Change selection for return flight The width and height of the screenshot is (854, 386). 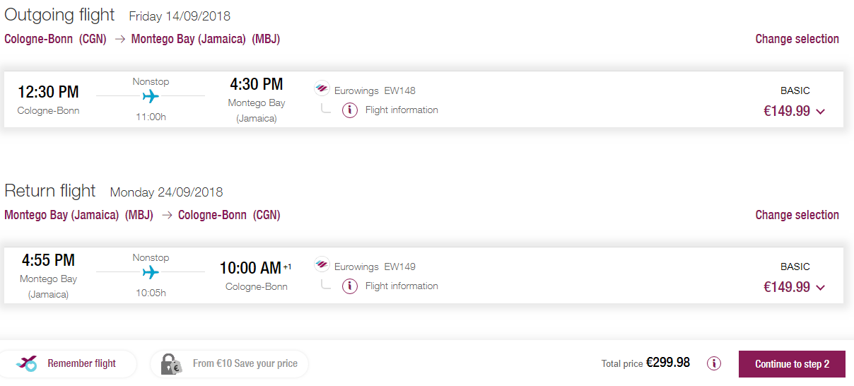point(797,215)
